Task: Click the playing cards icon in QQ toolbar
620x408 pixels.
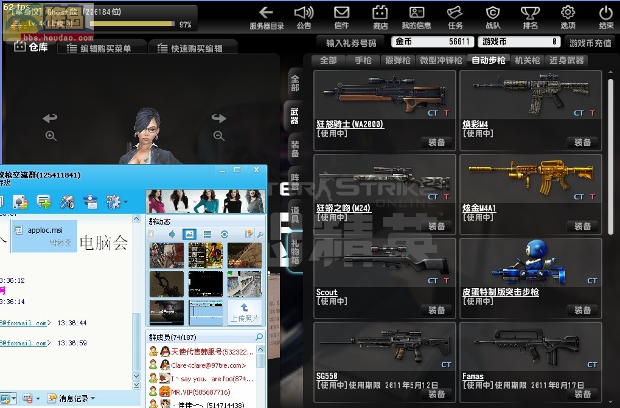Action: pyautogui.click(x=20, y=202)
